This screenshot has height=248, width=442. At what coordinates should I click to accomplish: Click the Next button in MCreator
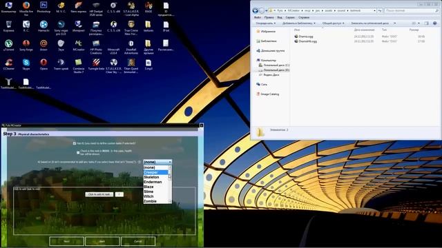pyautogui.click(x=66, y=241)
